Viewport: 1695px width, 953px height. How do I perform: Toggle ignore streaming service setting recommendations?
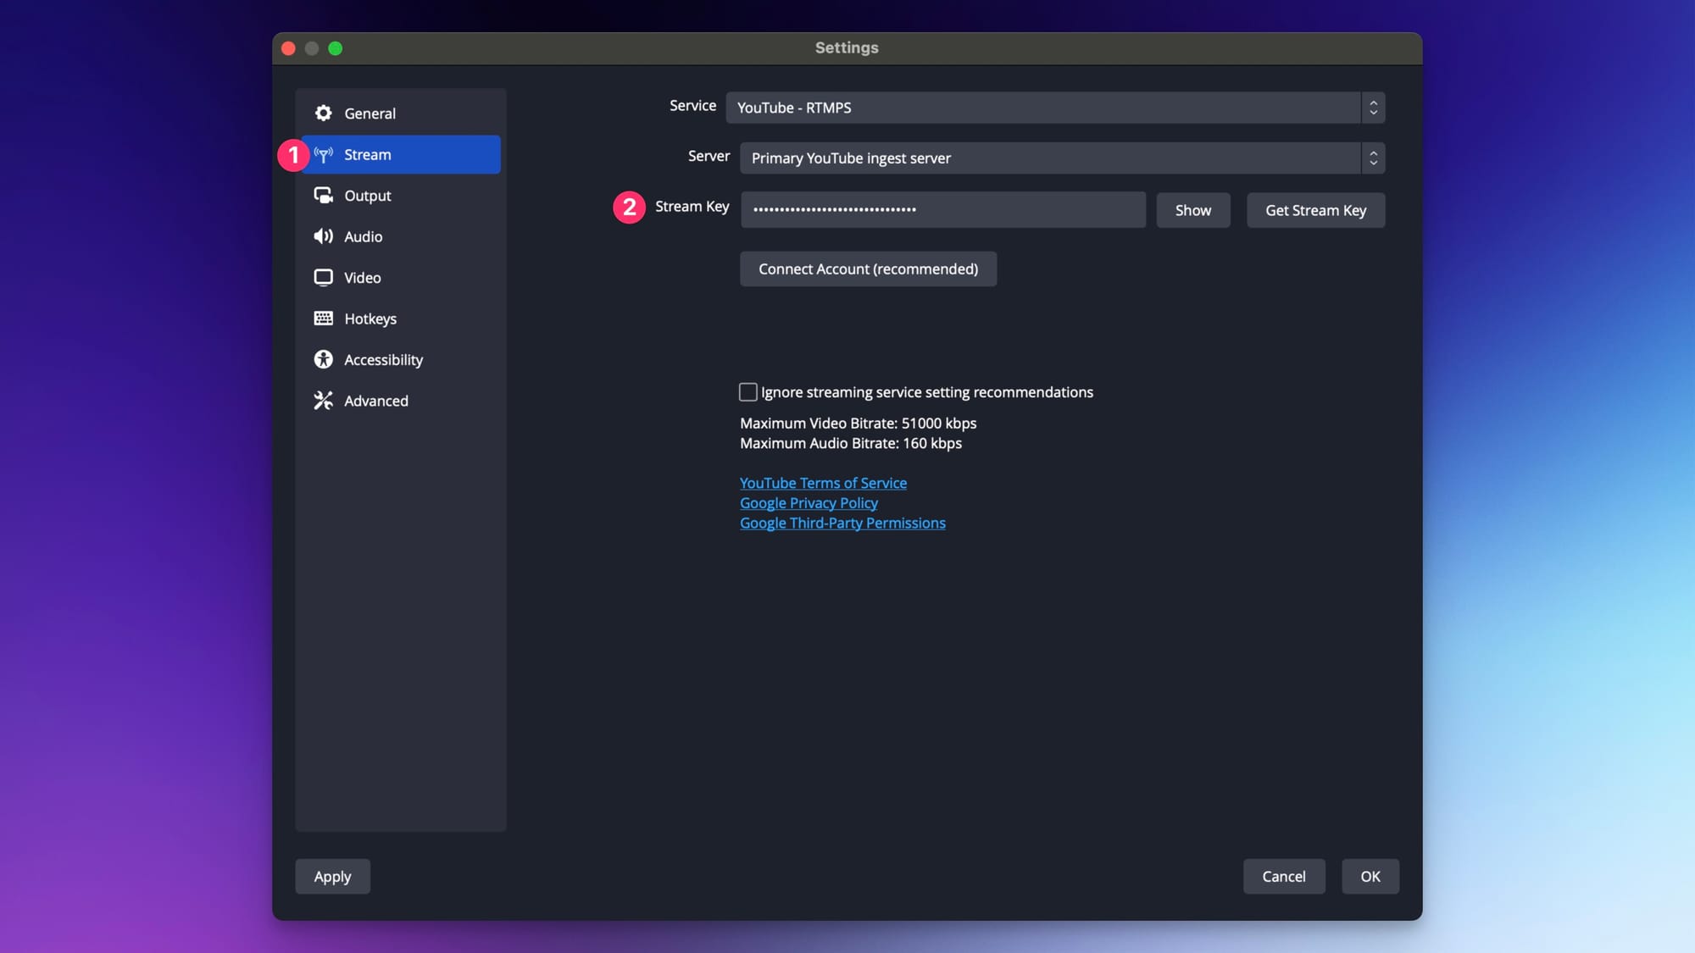pos(747,391)
